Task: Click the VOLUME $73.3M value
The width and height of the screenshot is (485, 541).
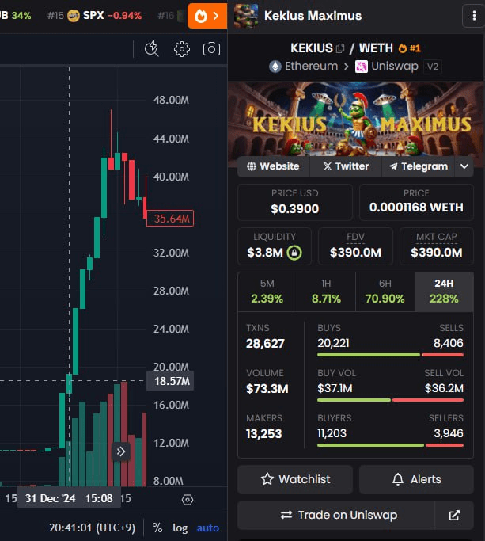Action: click(x=267, y=389)
